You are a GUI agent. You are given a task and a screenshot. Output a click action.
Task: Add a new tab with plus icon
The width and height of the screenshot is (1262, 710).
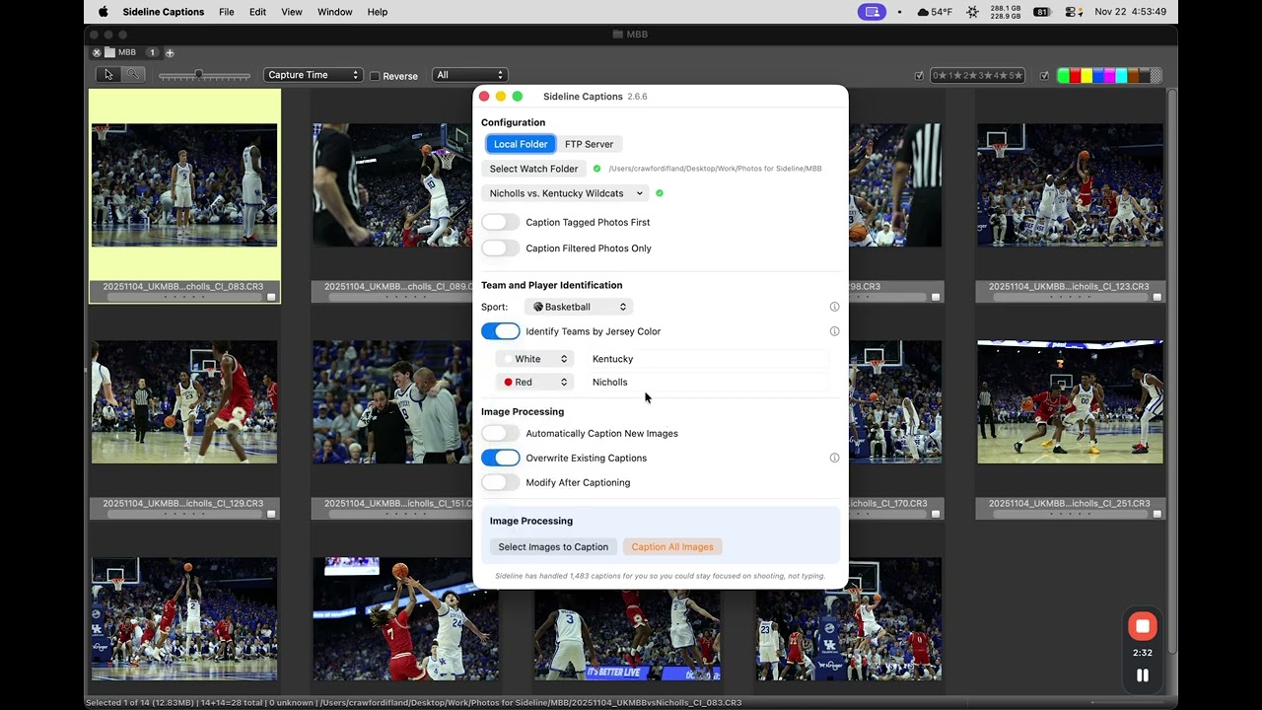point(170,52)
